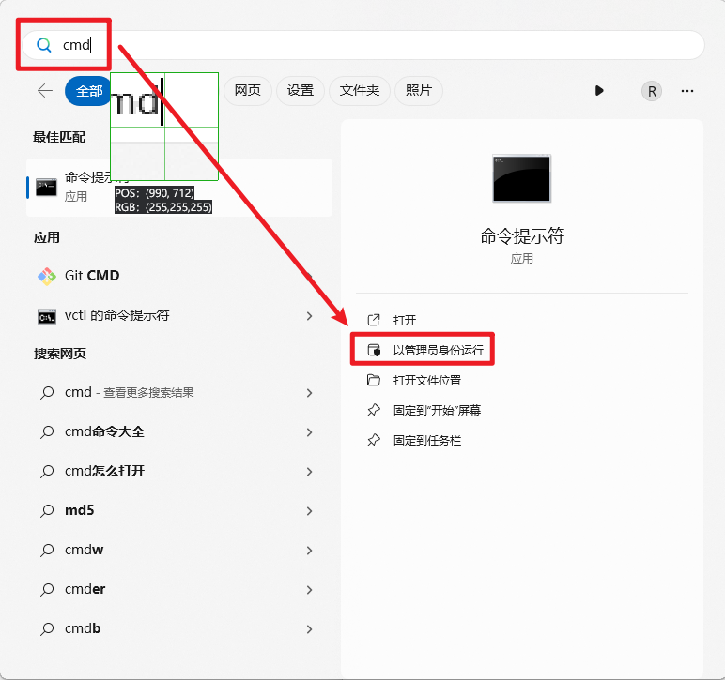Select the 文件夹 filter tab

360,91
